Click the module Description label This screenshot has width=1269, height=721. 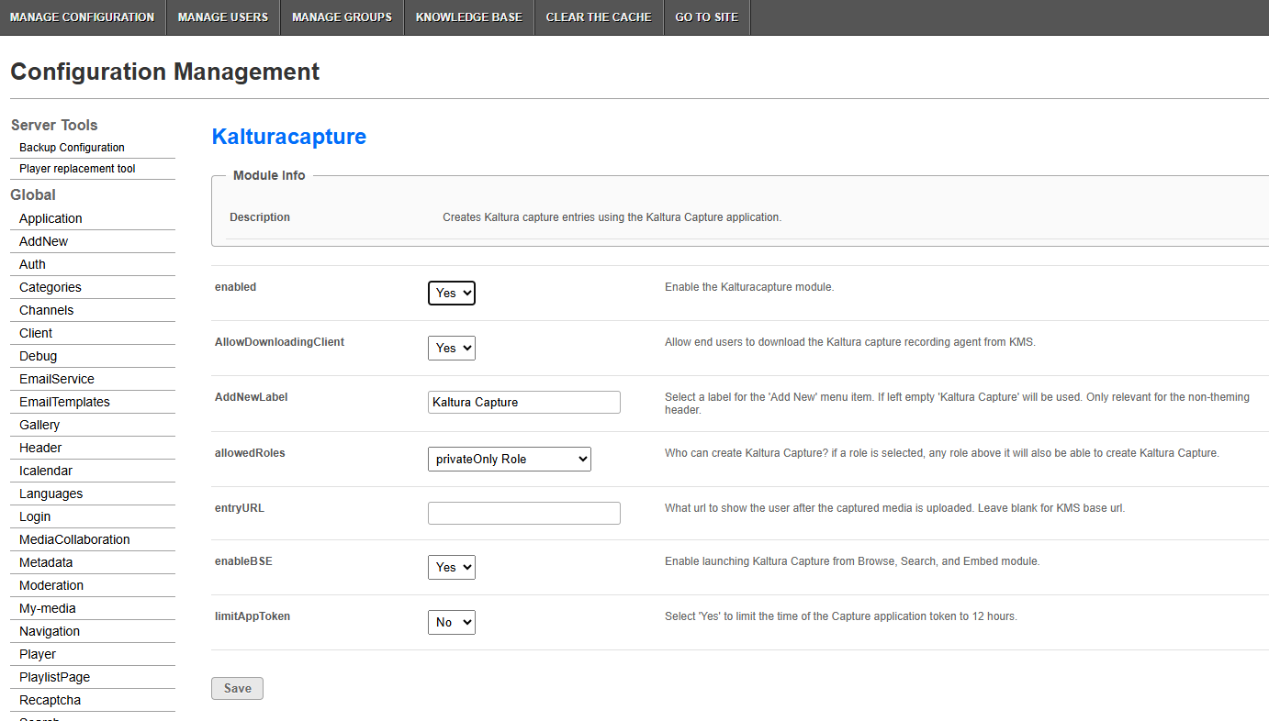[x=260, y=217]
